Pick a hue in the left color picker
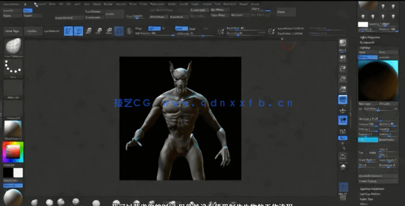Image resolution: width=405 pixels, height=206 pixels. pos(13,152)
